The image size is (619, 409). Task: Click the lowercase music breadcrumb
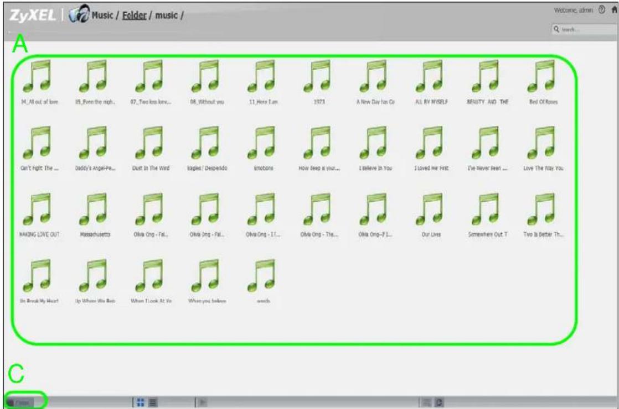166,15
